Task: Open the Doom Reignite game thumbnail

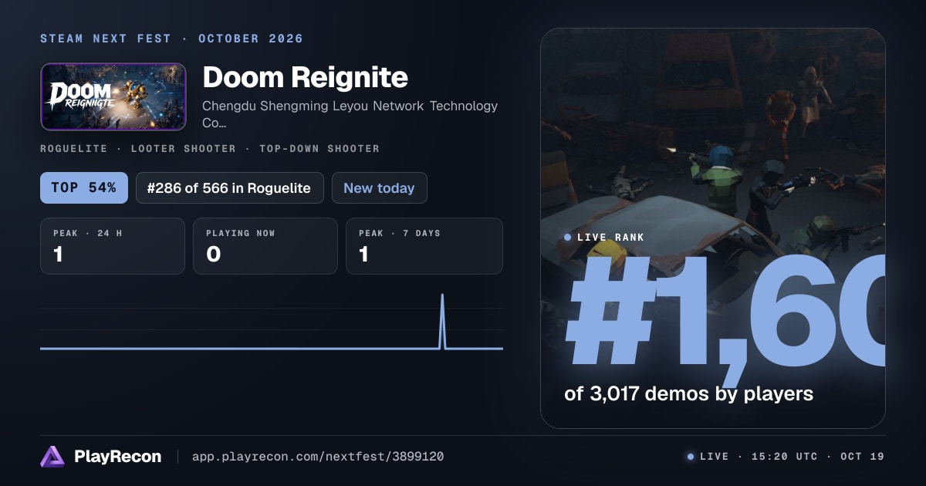Action: [x=113, y=96]
